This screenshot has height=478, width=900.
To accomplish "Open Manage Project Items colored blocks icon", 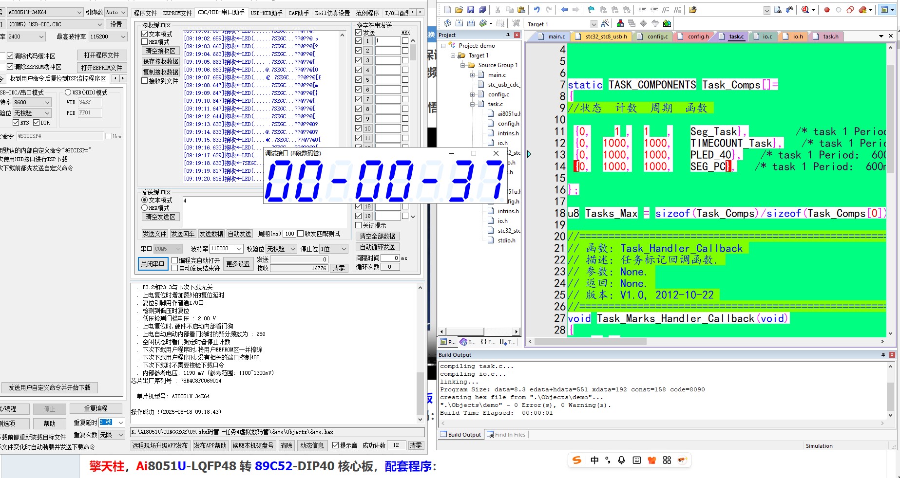I will (620, 23).
